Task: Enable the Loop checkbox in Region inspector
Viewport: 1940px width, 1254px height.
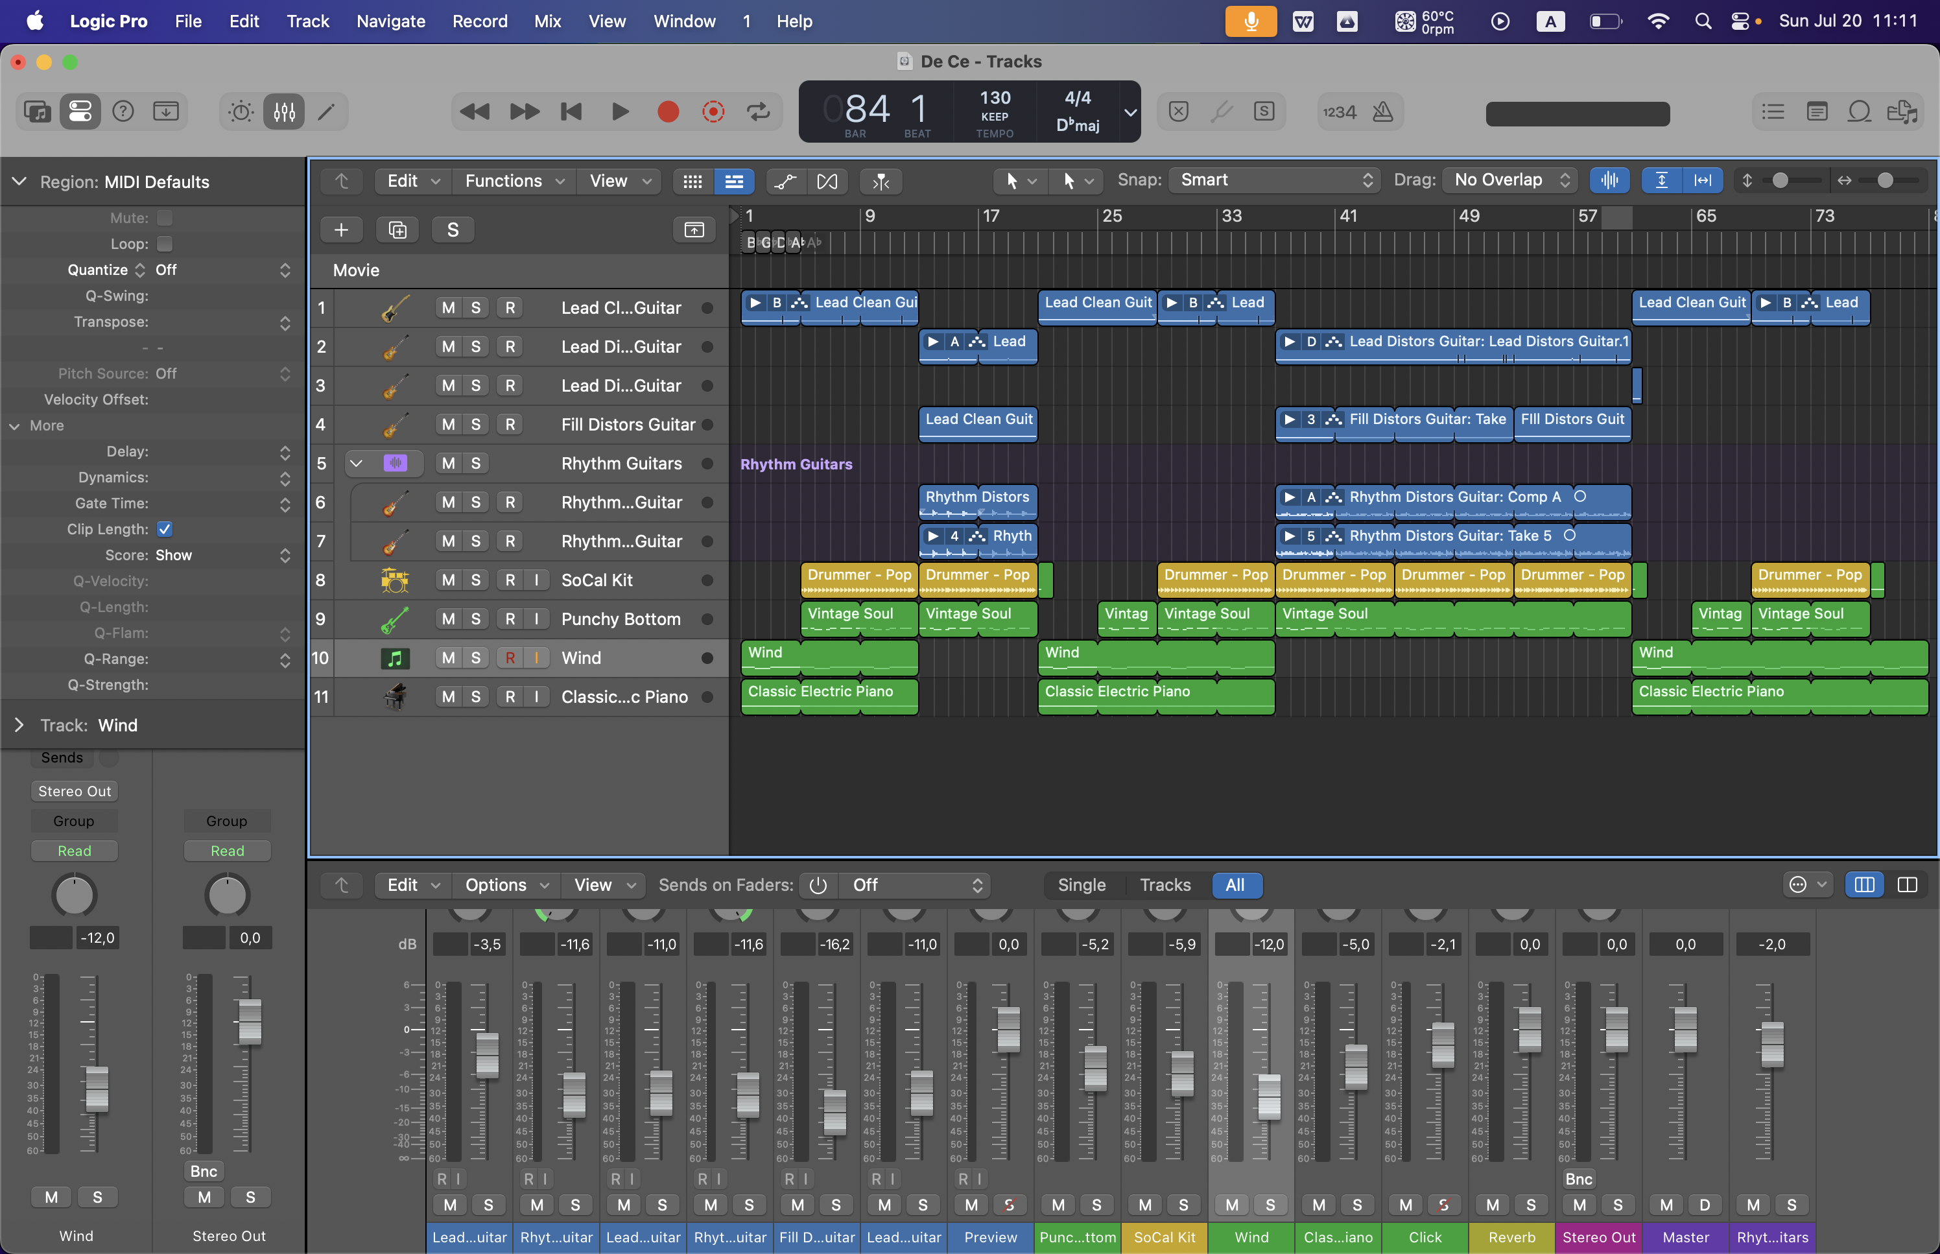Action: coord(165,244)
